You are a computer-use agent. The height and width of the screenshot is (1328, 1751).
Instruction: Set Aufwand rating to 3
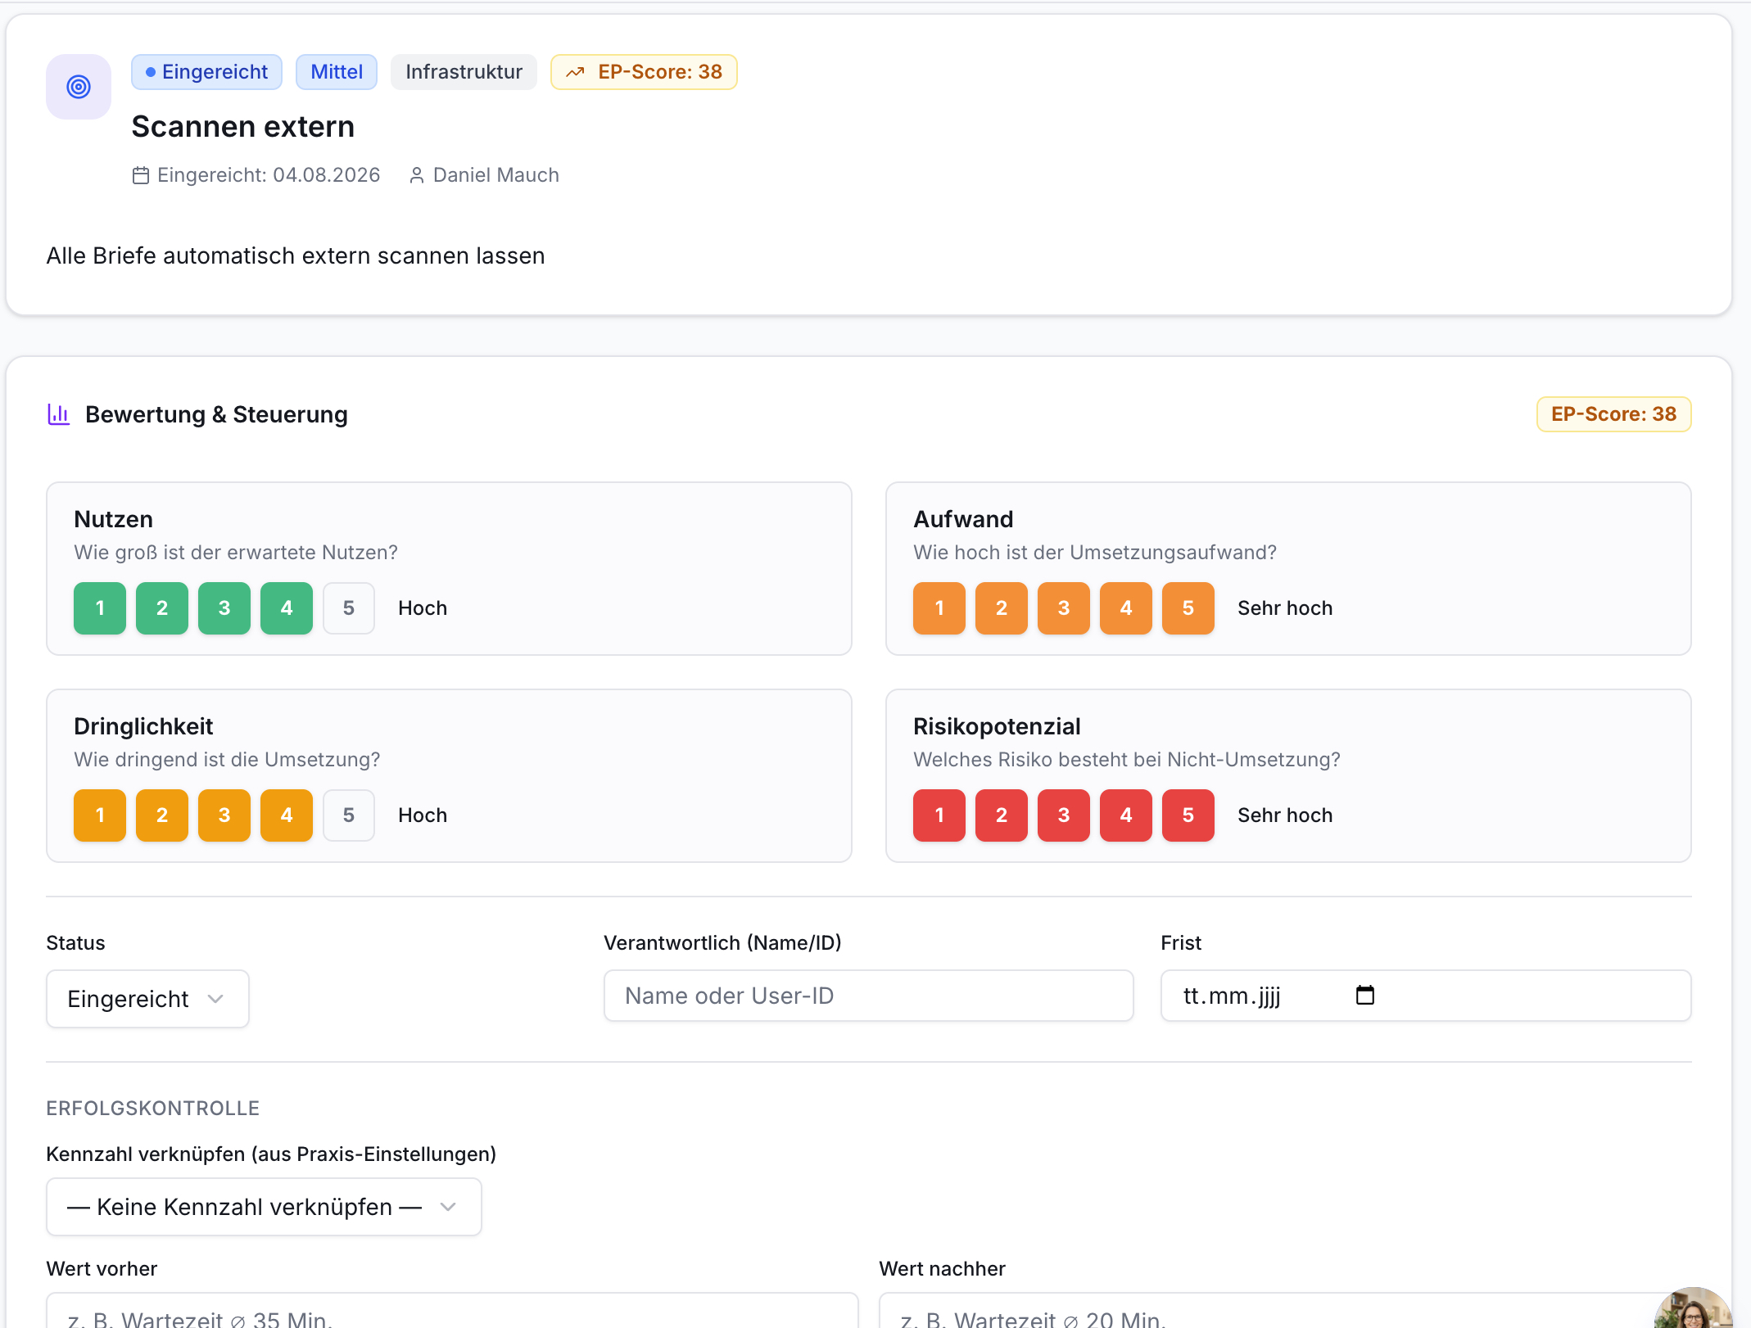1064,608
